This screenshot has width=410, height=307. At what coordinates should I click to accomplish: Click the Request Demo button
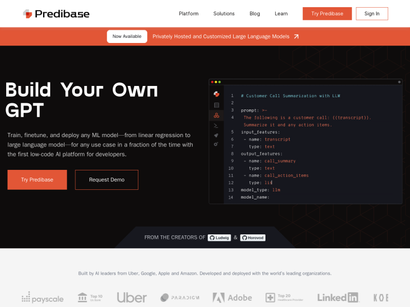pos(107,180)
